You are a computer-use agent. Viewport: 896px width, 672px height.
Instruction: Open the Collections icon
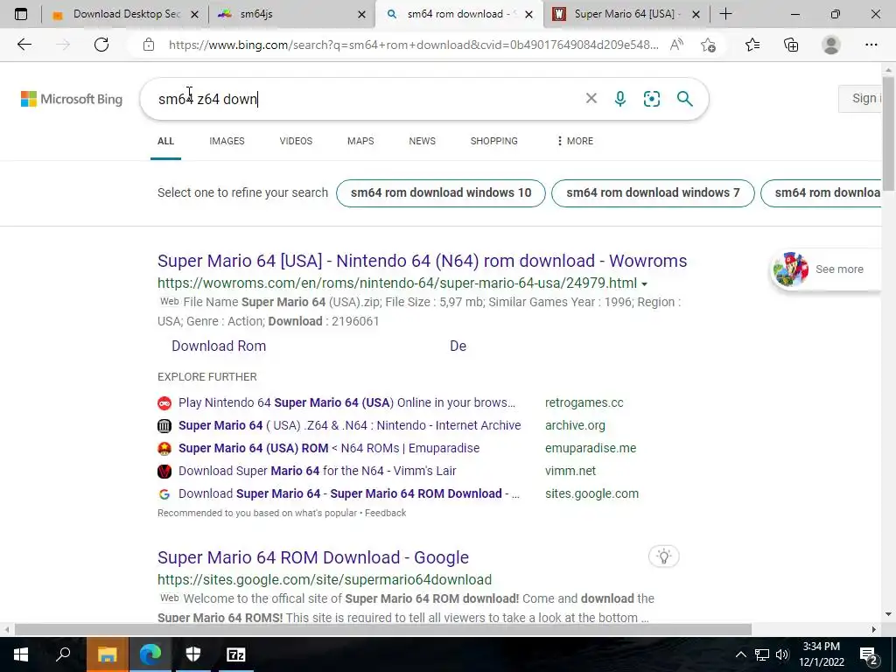pos(791,45)
